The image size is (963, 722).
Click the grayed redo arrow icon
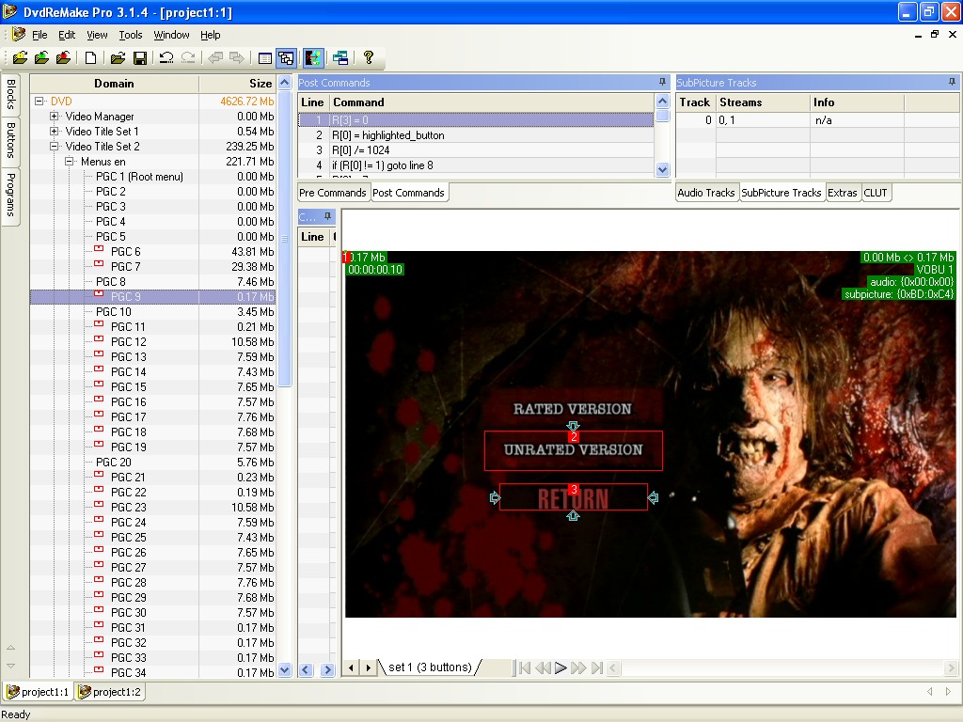coord(188,57)
